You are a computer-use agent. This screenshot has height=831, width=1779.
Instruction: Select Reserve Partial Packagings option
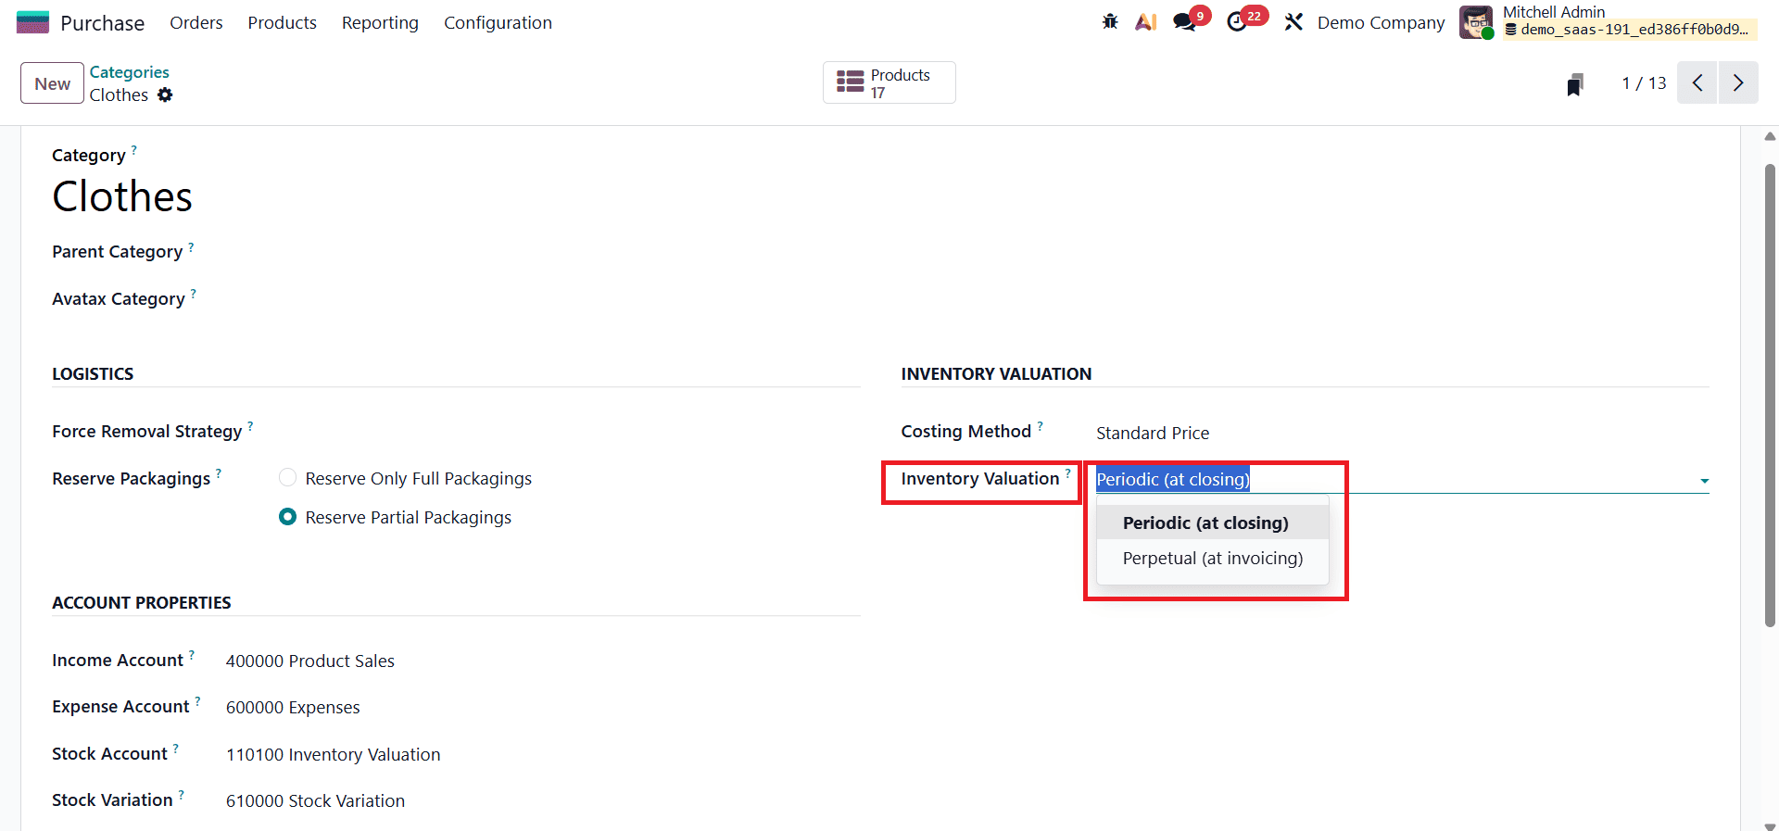(x=288, y=517)
